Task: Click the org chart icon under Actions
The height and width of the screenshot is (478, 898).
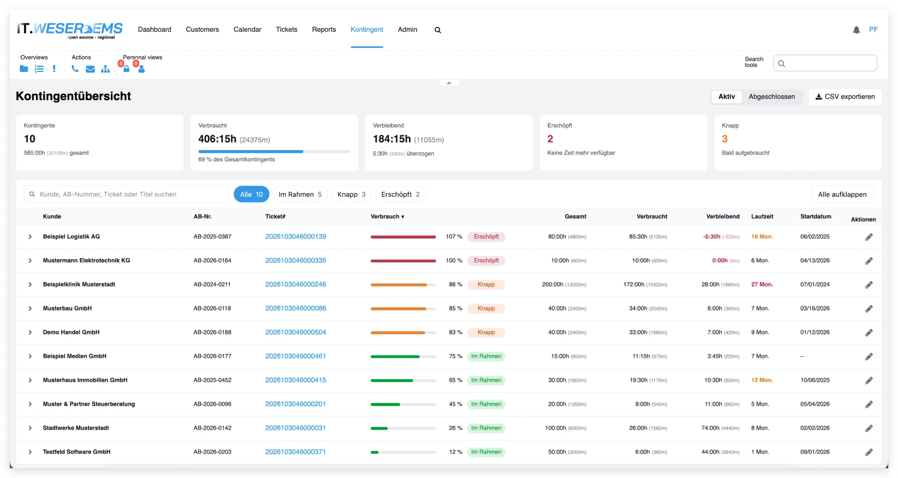Action: pyautogui.click(x=106, y=69)
